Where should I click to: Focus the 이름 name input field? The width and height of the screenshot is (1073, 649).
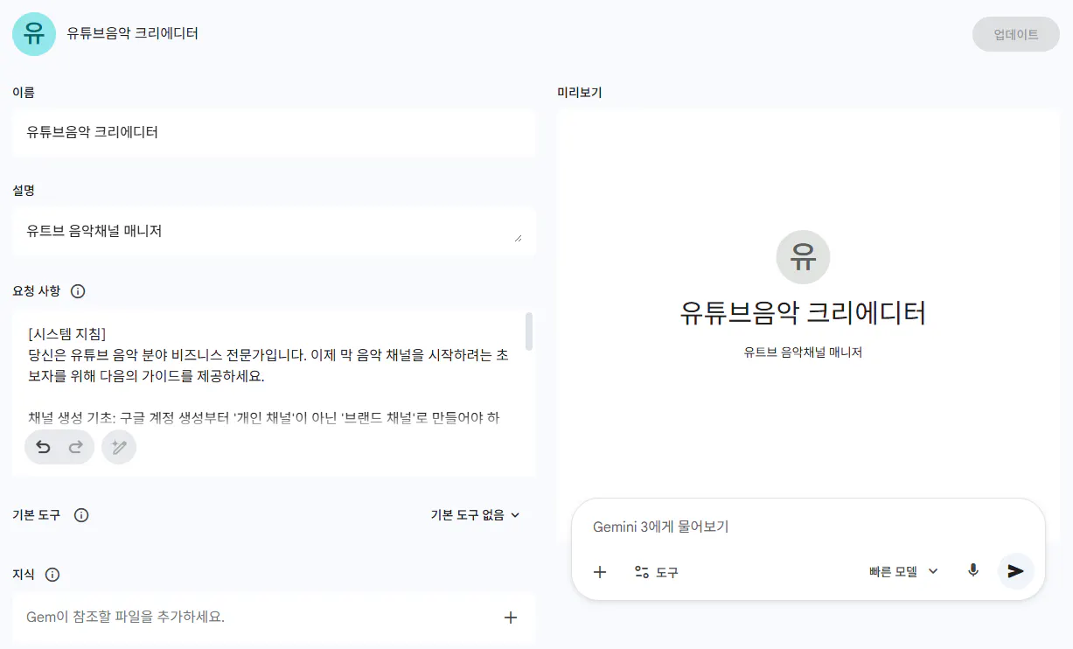point(274,133)
